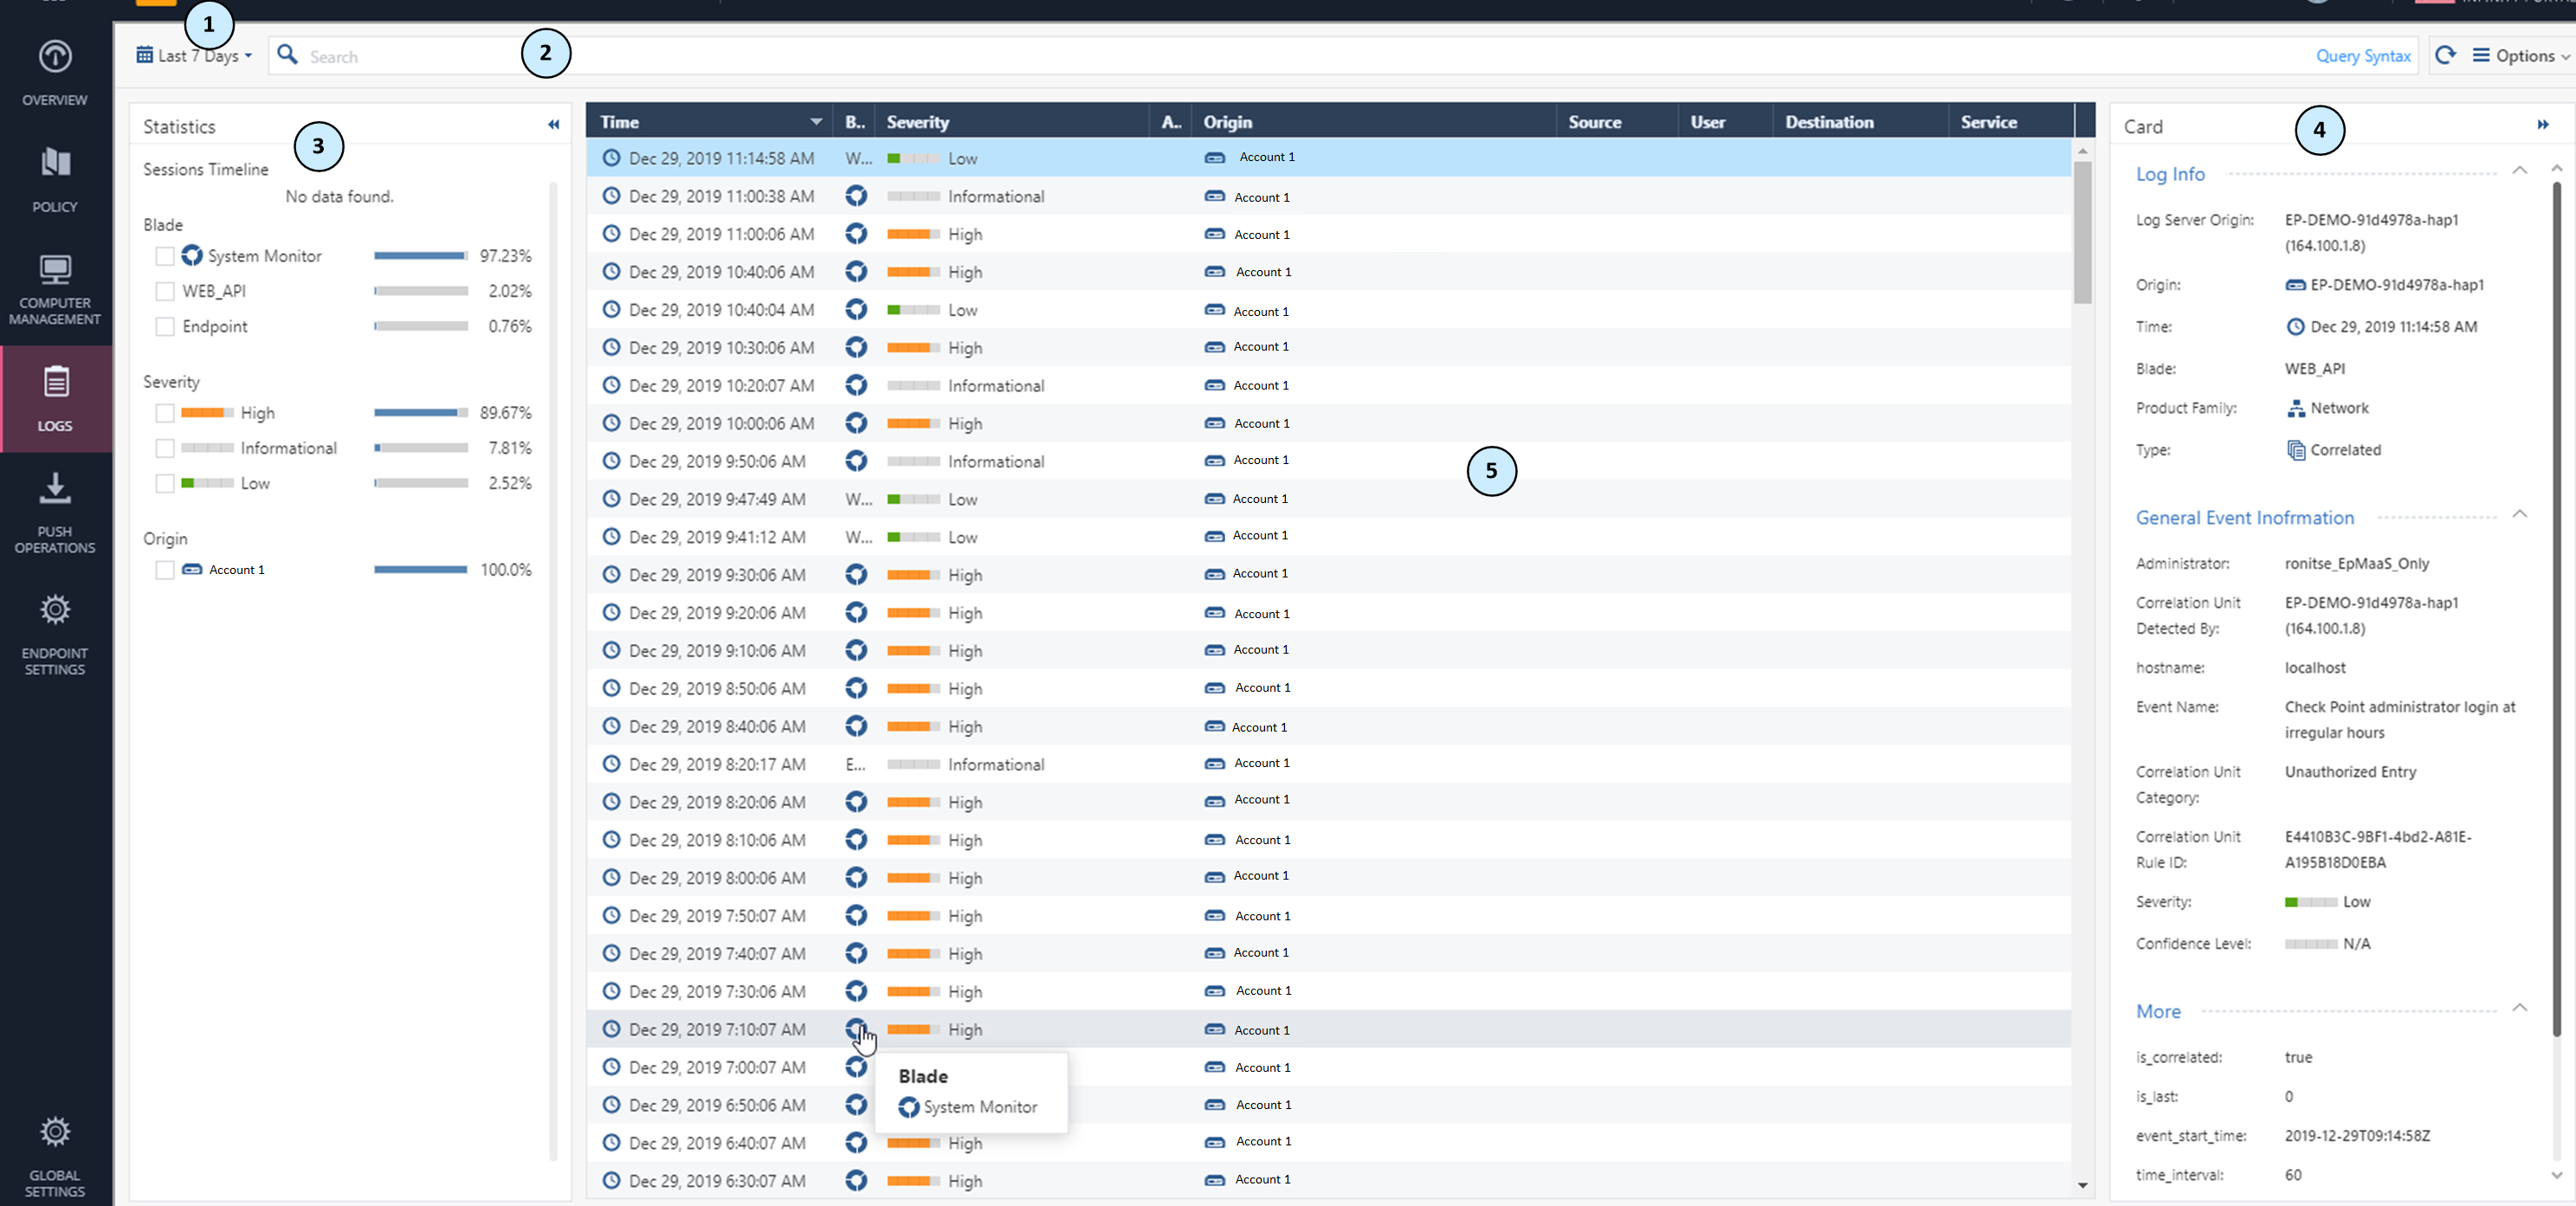The width and height of the screenshot is (2576, 1206).
Task: Click the search magnifier icon
Action: click(x=287, y=55)
